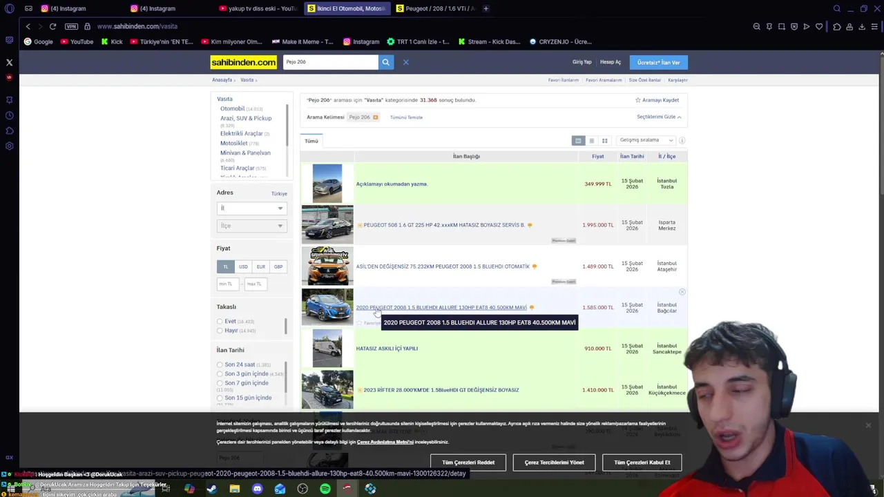
Task: Click Çerez Tercihlerimi Yönet button
Action: click(554, 462)
